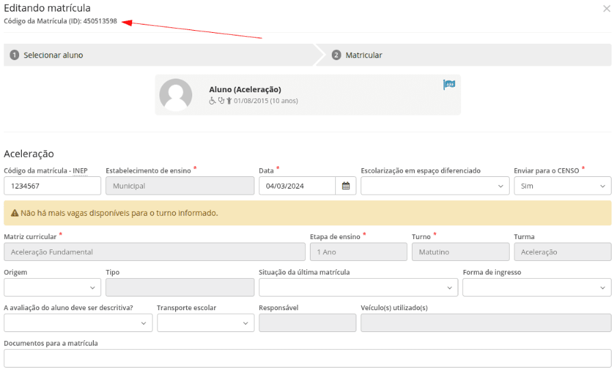Click the calendar icon beside Data field
The height and width of the screenshot is (371, 615).
pos(345,186)
